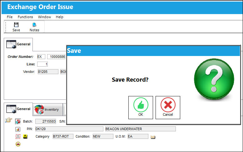Screen dimensions: 243x152
Task: Click the Line field showing 1
Action: [42, 64]
